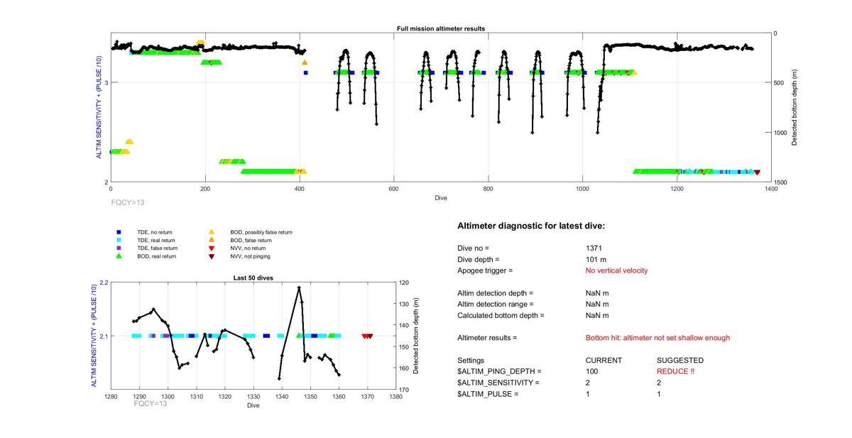The width and height of the screenshot is (852, 438).
Task: Click the FQCY=13 label under Last 50 dives plot
Action: pyautogui.click(x=151, y=403)
